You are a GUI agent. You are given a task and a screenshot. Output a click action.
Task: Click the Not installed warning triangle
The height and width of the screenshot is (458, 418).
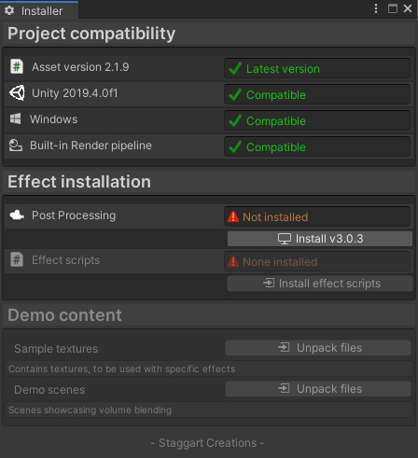tap(233, 216)
